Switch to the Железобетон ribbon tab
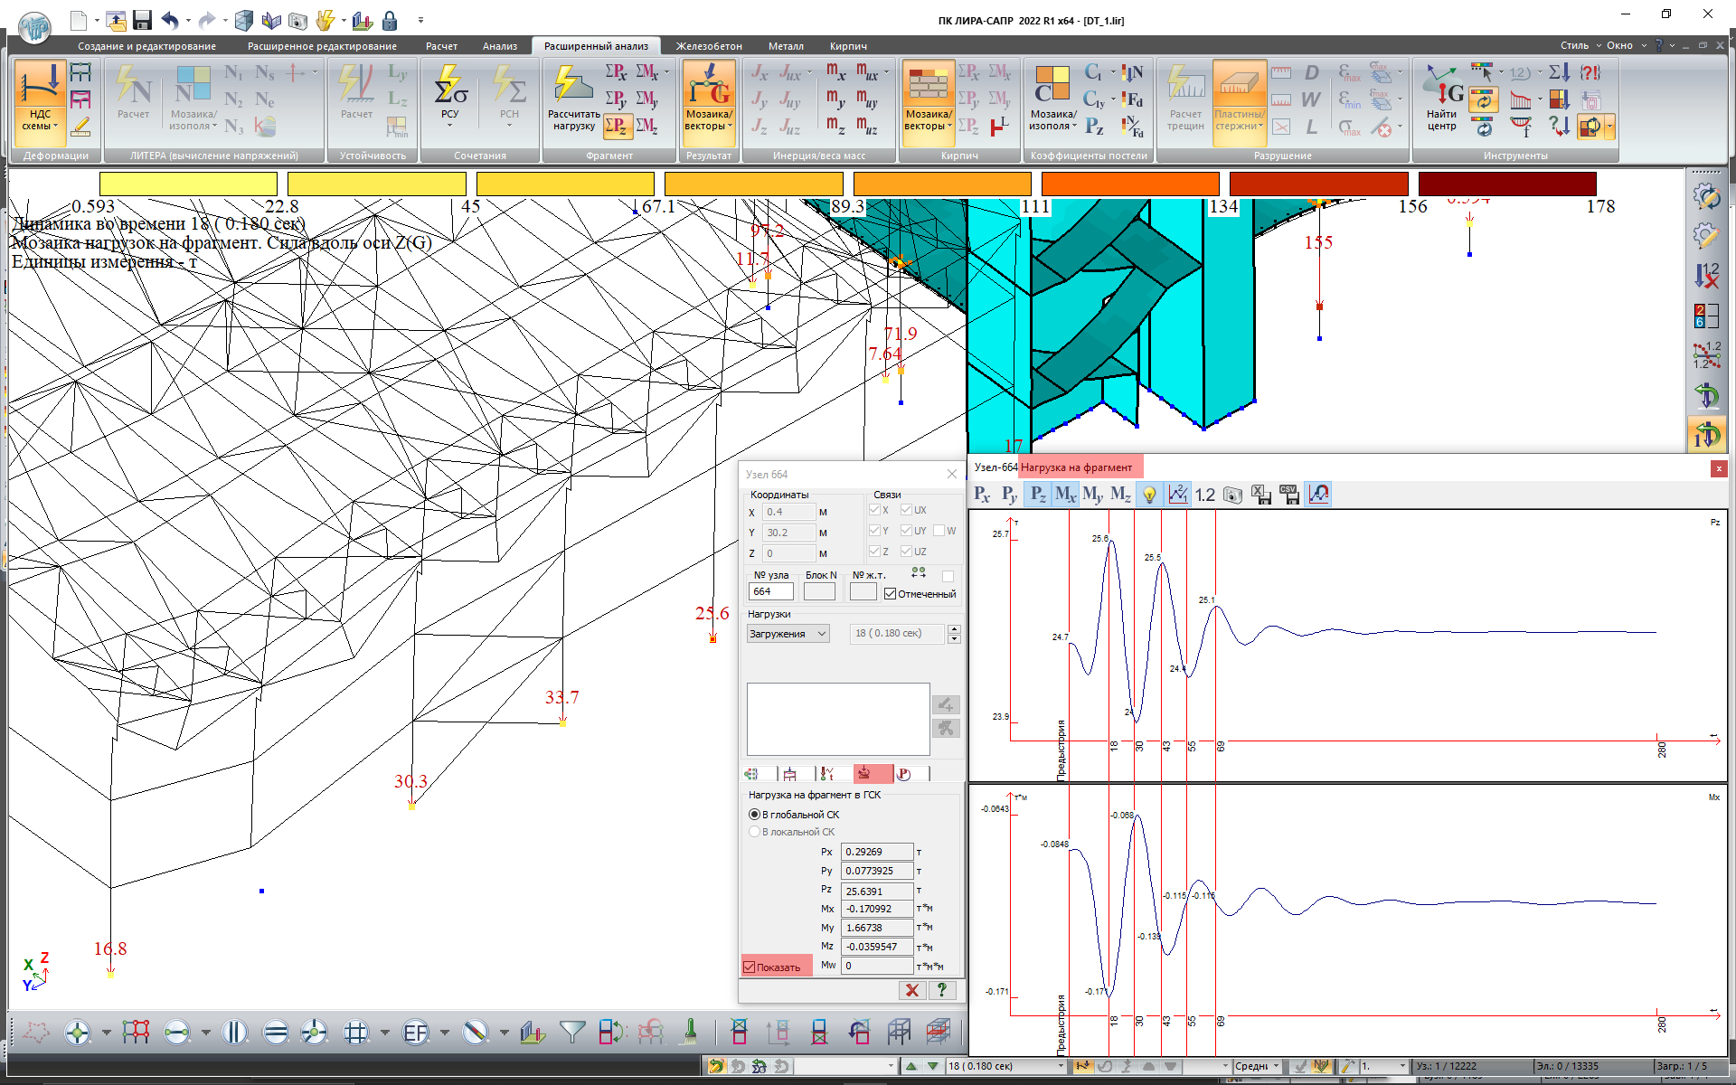Screen dimensions: 1736x1085 (709, 46)
